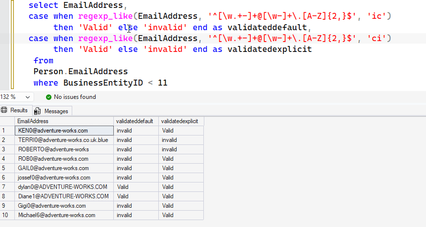The height and width of the screenshot is (227, 426).
Task: Click the green No issues found check icon
Action: coord(48,97)
